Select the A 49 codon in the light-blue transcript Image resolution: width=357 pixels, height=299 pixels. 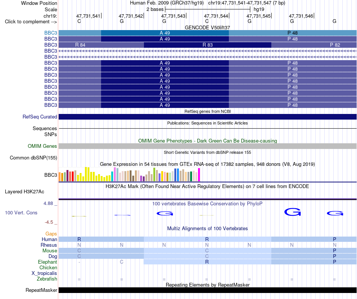pyautogui.click(x=165, y=33)
